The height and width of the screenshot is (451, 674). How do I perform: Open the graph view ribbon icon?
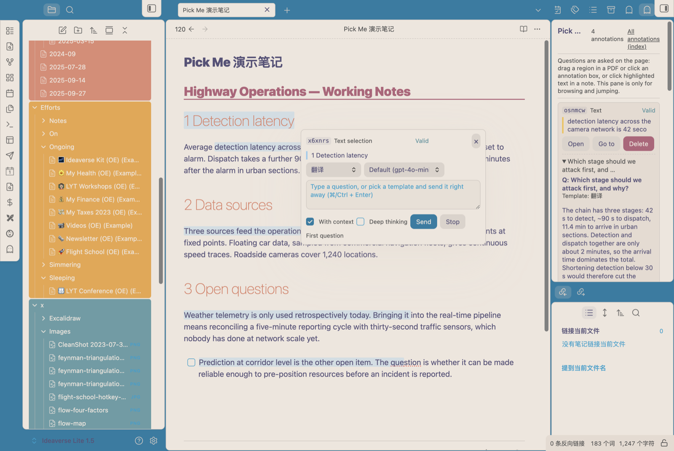coord(10,62)
